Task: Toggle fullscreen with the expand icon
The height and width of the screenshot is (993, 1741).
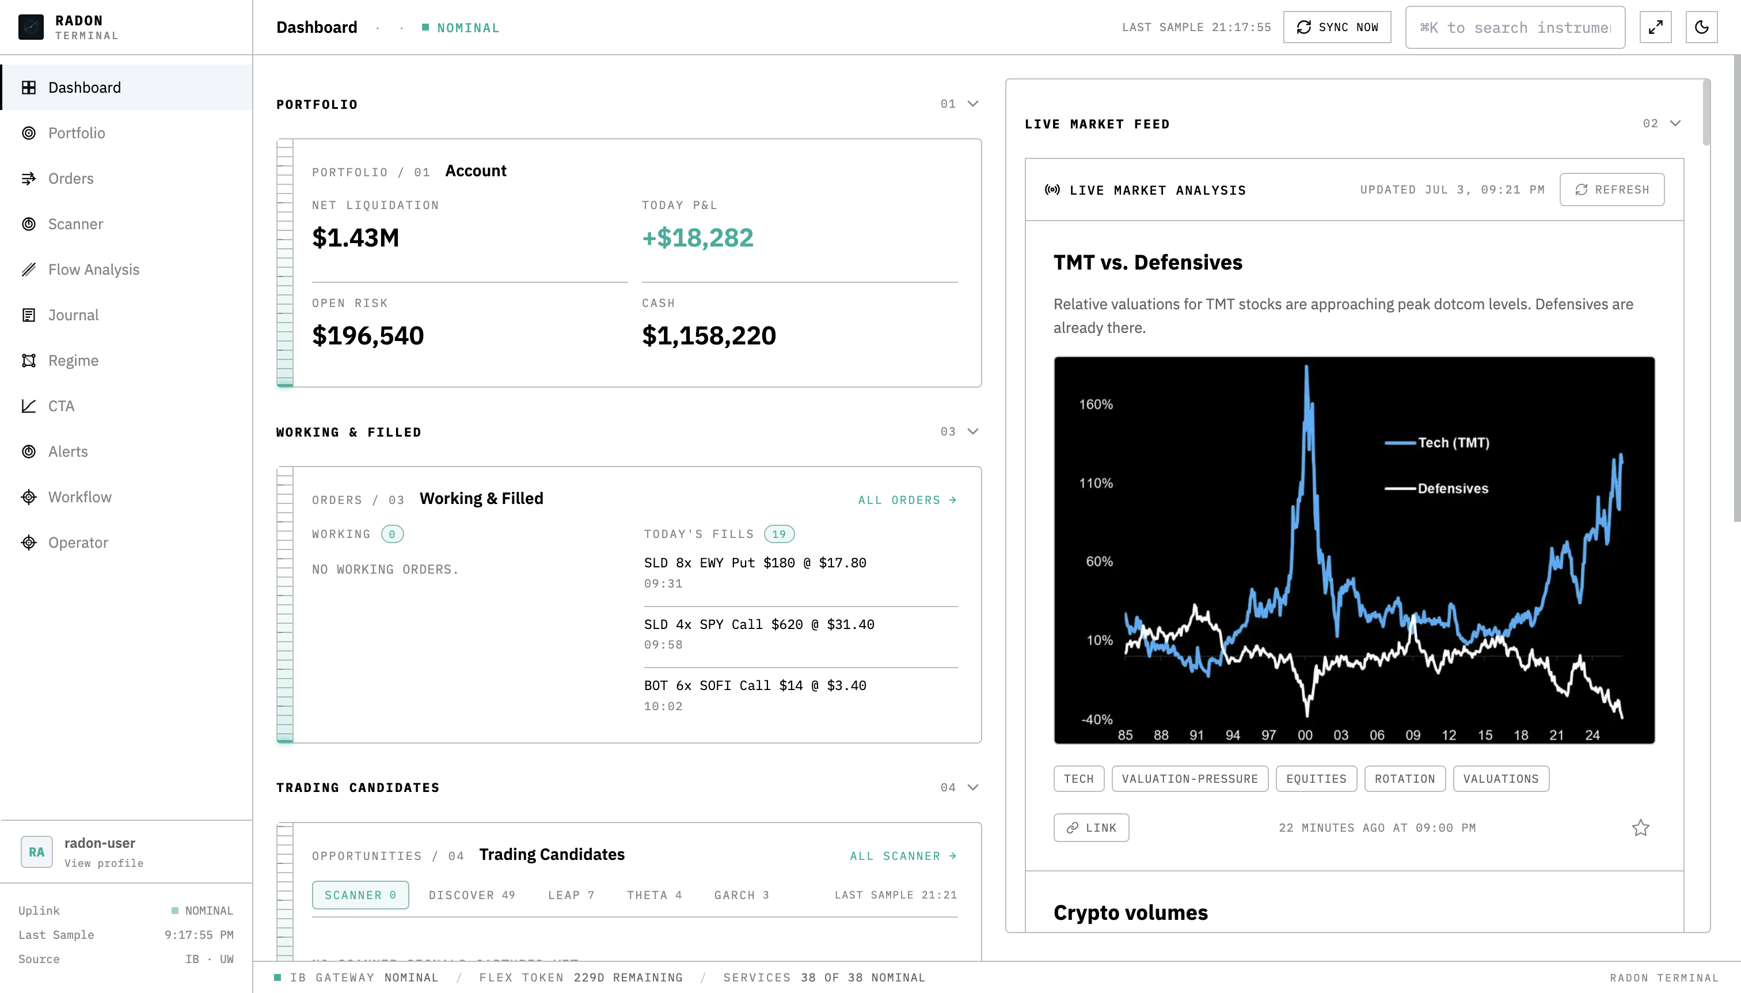Action: click(x=1656, y=27)
